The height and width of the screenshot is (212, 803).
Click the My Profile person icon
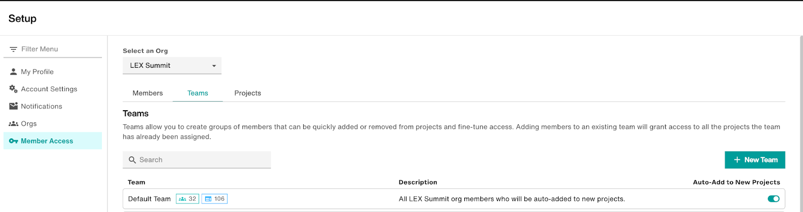click(14, 72)
